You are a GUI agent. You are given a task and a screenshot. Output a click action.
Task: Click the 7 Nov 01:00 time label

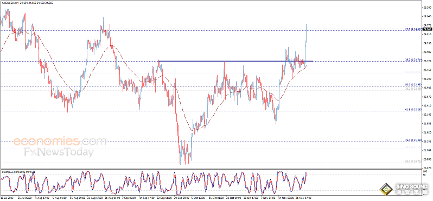(269, 197)
